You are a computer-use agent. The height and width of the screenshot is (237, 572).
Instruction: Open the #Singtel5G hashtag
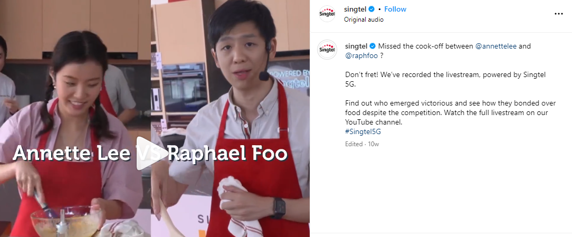(363, 132)
